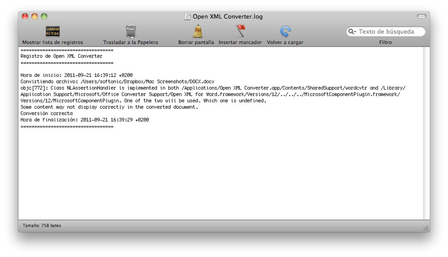Click the 'Some content may not display correctly' line
Image resolution: width=448 pixels, height=257 pixels.
pos(109,107)
